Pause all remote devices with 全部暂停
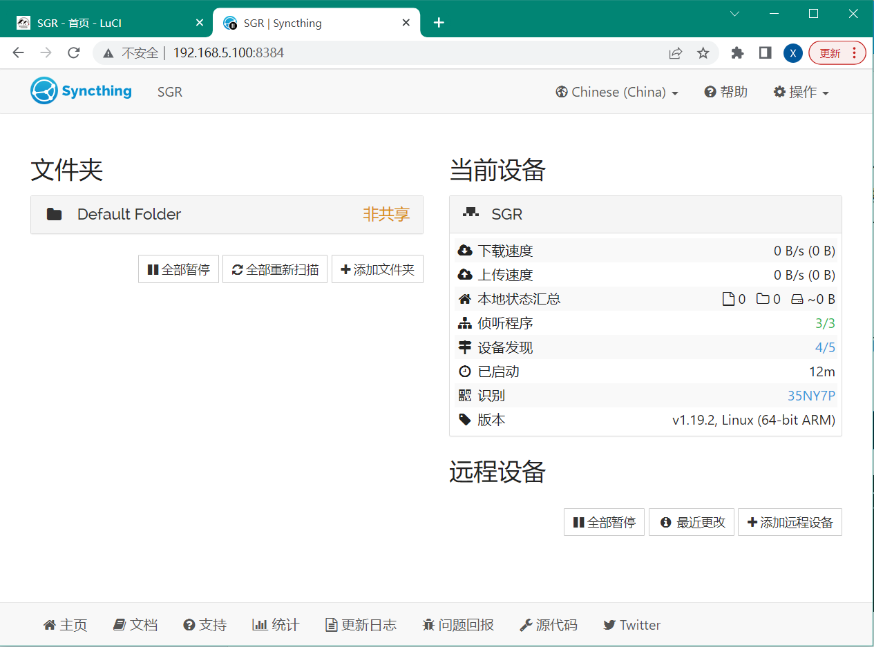The image size is (874, 647). pyautogui.click(x=604, y=522)
